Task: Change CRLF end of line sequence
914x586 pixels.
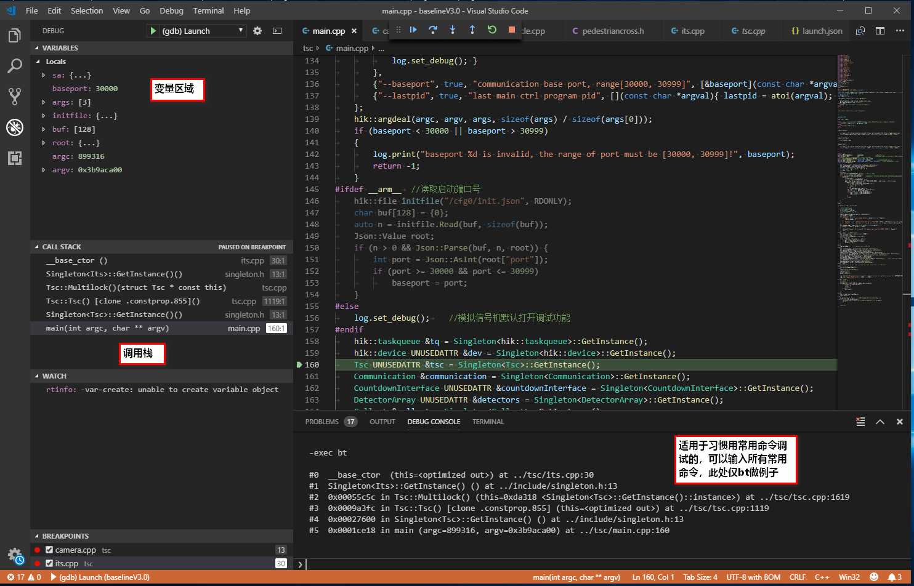Action: tap(798, 577)
